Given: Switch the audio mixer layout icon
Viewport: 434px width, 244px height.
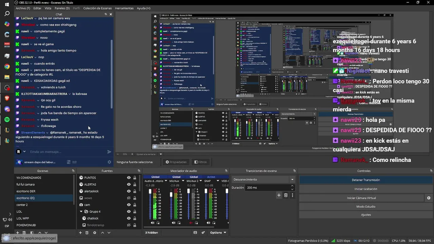Looking at the screenshot, I should click(195, 233).
